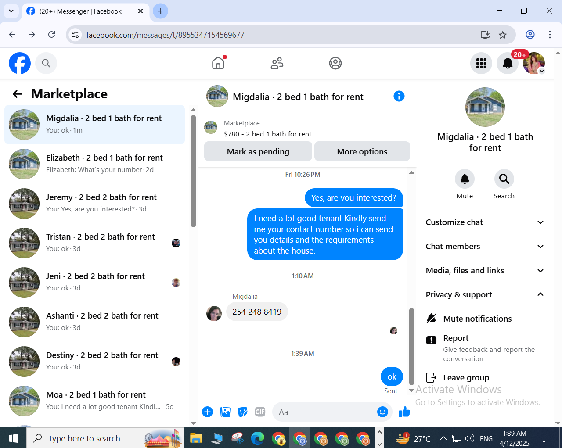This screenshot has height=448, width=562.
Task: Send a thumbs-up like
Action: 404,412
